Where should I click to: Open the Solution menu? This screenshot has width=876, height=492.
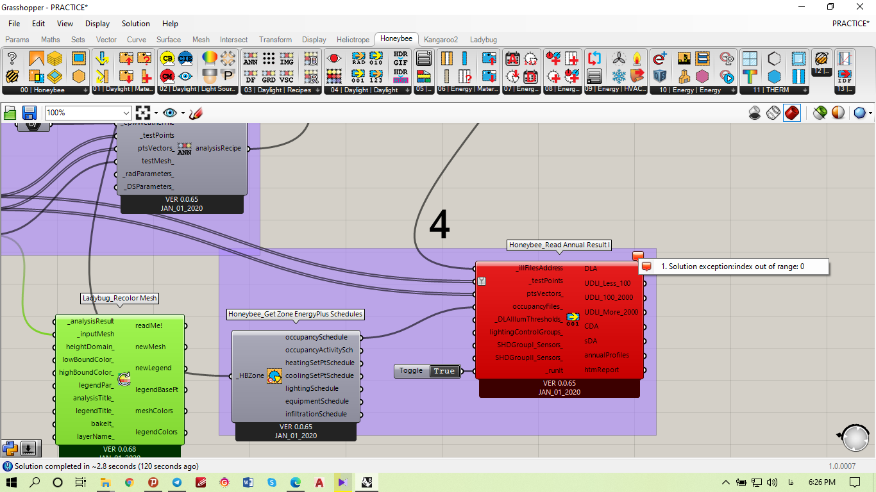(136, 24)
